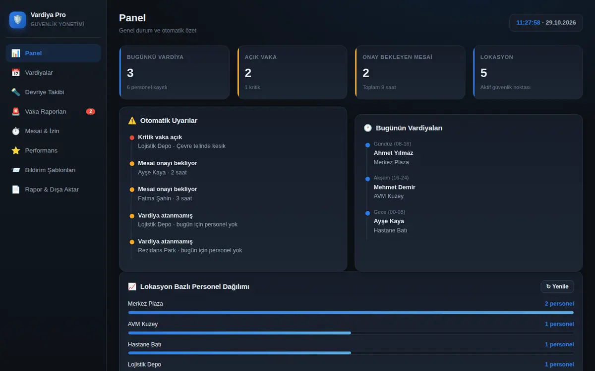Select the flashlight icon for Devriye Takibi
Viewport: 595px width, 371px height.
click(16, 92)
